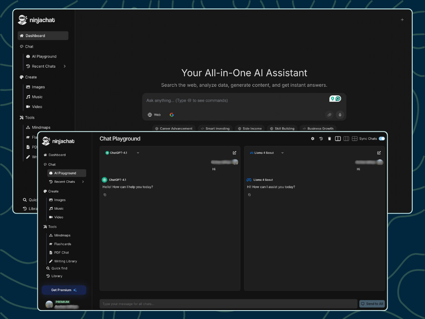The image size is (425, 319).
Task: Open Llama 4 Scout model dropdown
Action: click(x=267, y=153)
